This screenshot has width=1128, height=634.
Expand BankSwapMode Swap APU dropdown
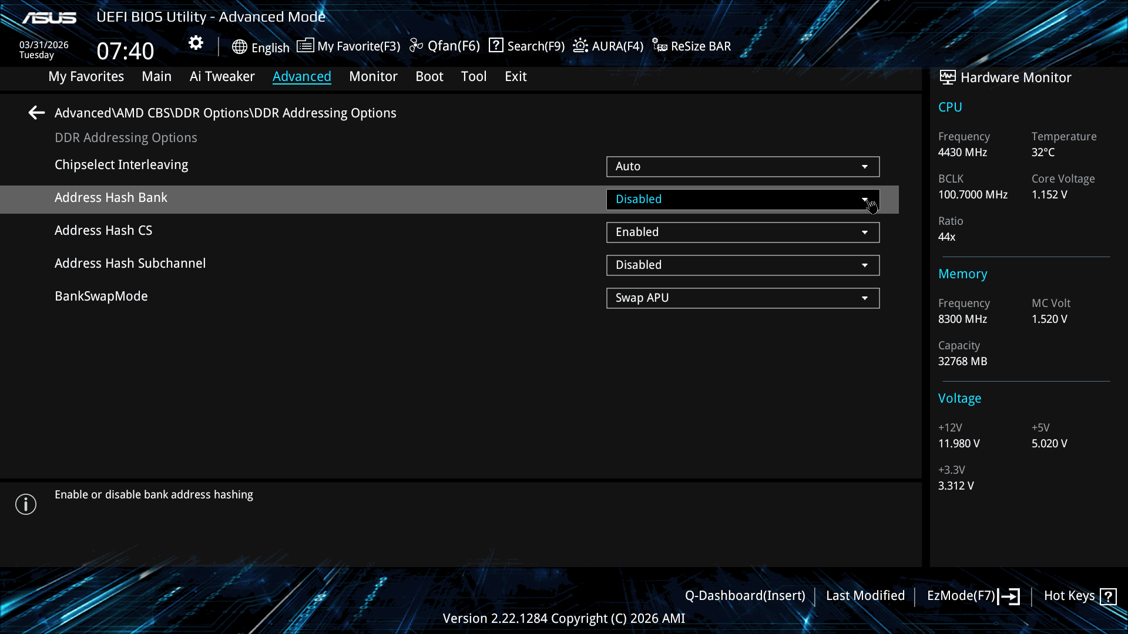743,298
